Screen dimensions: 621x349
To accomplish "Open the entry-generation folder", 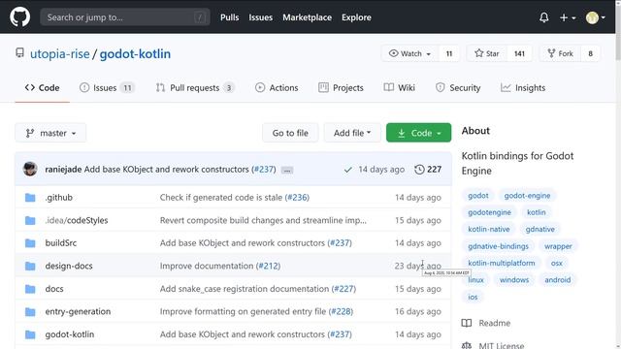I will click(x=78, y=312).
